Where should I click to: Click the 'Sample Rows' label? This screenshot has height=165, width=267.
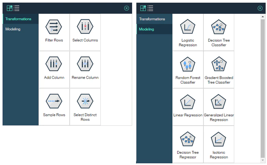(x=54, y=115)
